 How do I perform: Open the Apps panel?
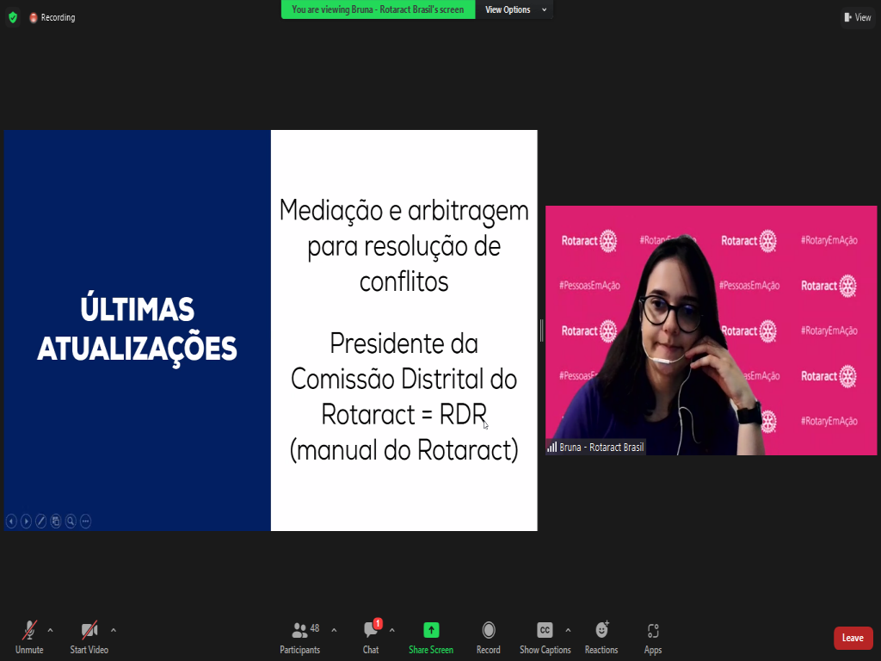652,637
